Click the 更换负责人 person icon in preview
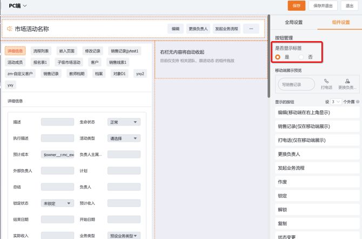Image resolution: width=362 pixels, height=239 pixels. pos(347,82)
